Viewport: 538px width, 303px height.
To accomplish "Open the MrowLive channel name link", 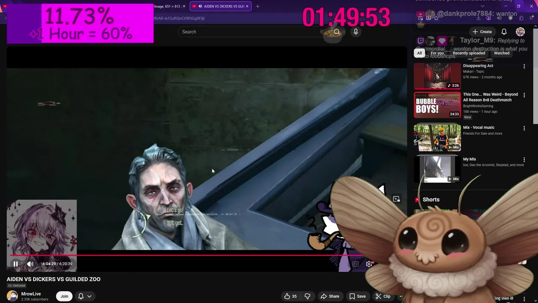I will pyautogui.click(x=31, y=294).
